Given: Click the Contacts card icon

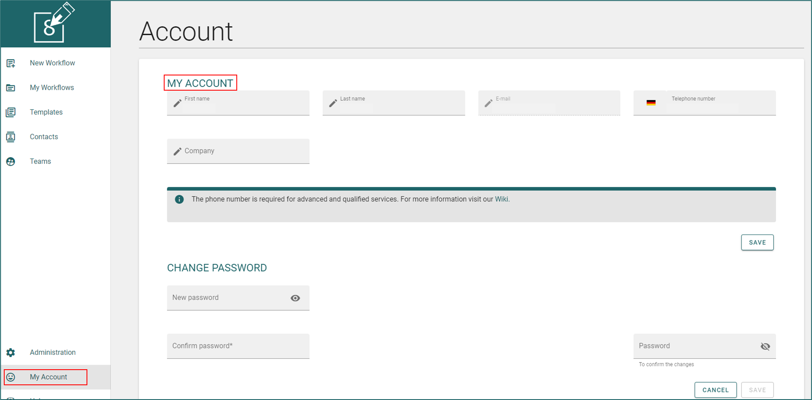Looking at the screenshot, I should (x=11, y=137).
